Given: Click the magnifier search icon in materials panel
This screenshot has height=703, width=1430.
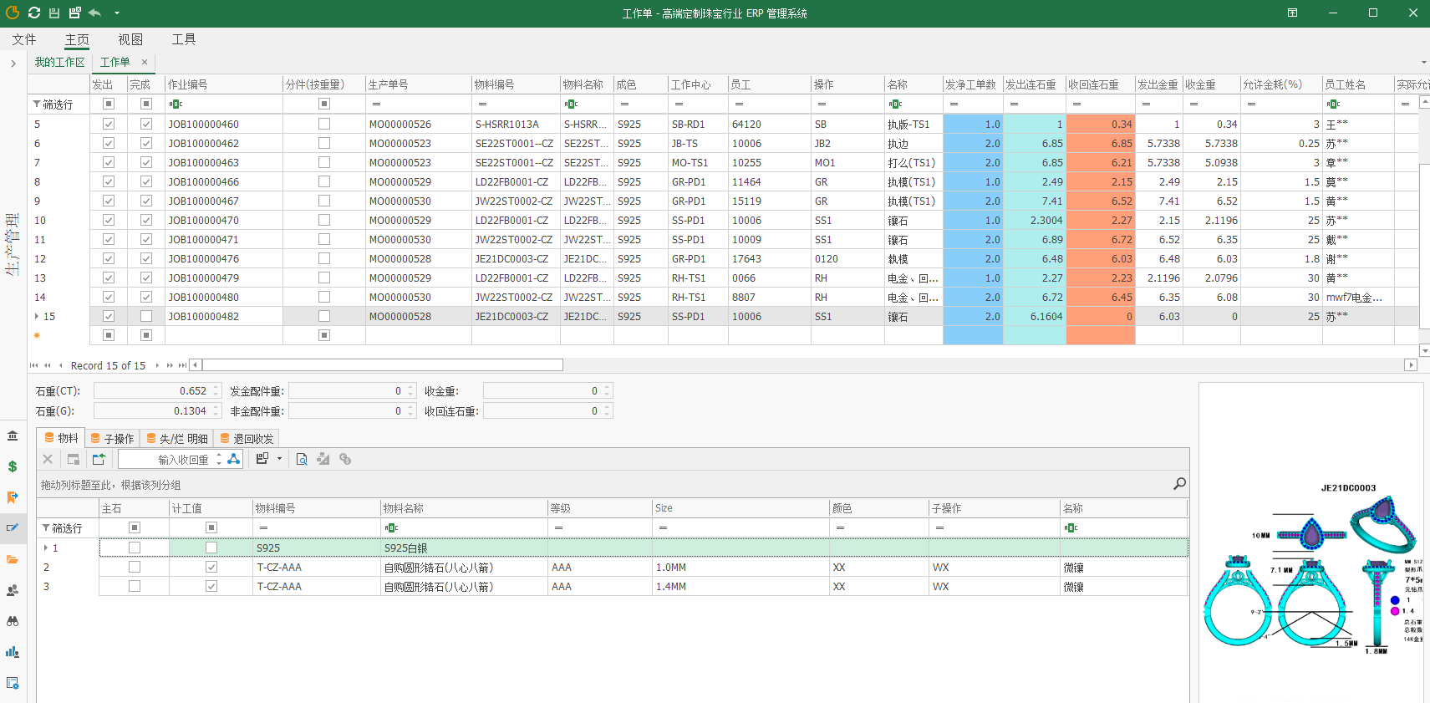Looking at the screenshot, I should [1179, 484].
